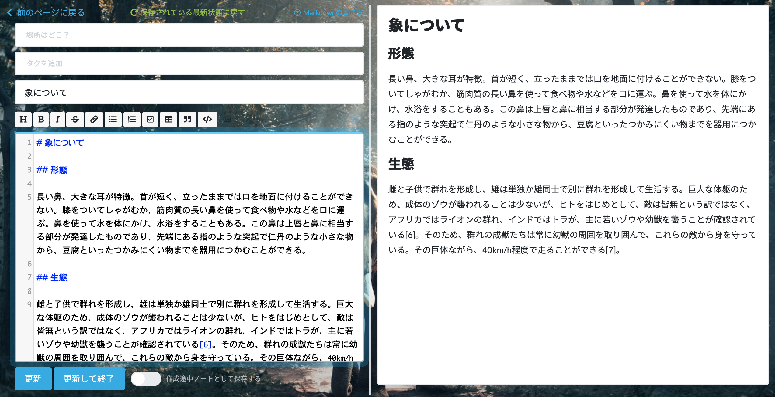775x397 pixels.
Task: Insert a table
Action: click(x=169, y=119)
